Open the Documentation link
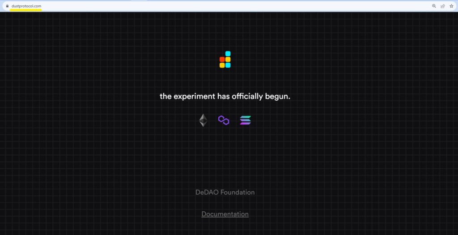The height and width of the screenshot is (235, 458). click(225, 214)
